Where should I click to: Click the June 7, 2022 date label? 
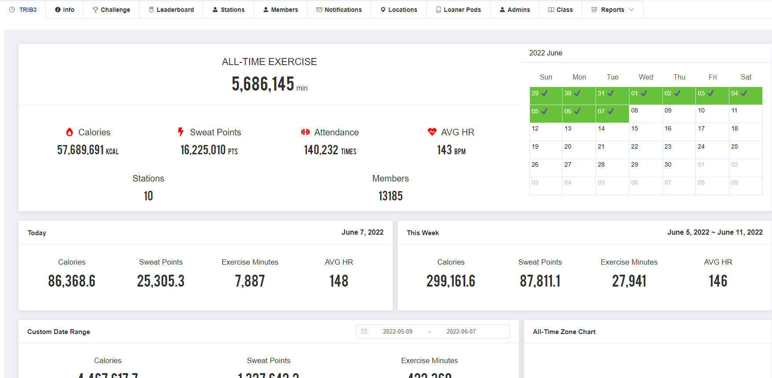[x=362, y=232]
